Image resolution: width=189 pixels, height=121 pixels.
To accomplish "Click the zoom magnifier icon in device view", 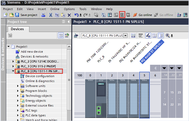I will [x=168, y=35].
